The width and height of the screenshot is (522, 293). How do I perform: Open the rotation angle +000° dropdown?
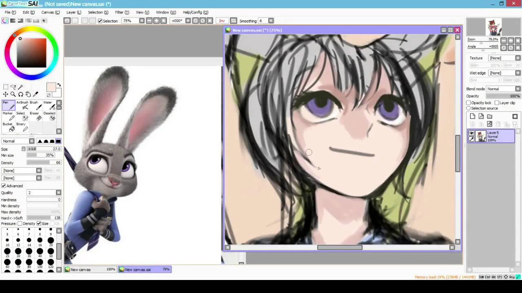[x=188, y=21]
